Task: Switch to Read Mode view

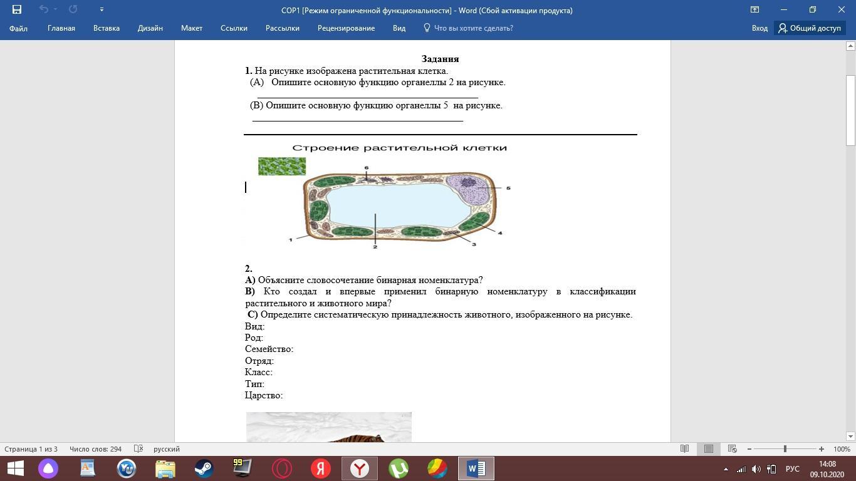Action: (x=685, y=448)
